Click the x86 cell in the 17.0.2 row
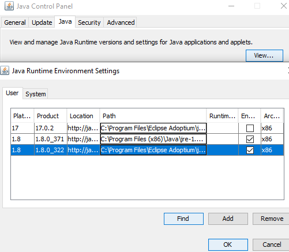The width and height of the screenshot is (289, 252). (x=272, y=128)
